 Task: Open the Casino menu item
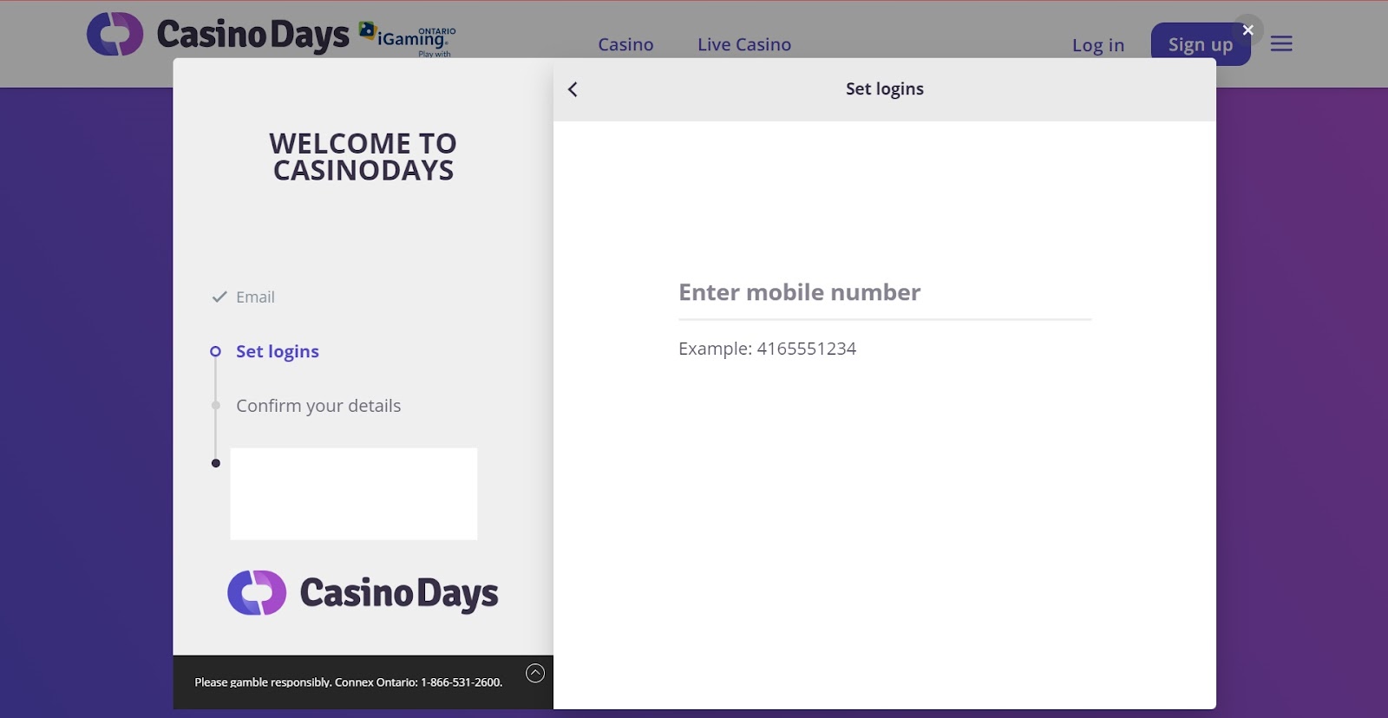625,44
